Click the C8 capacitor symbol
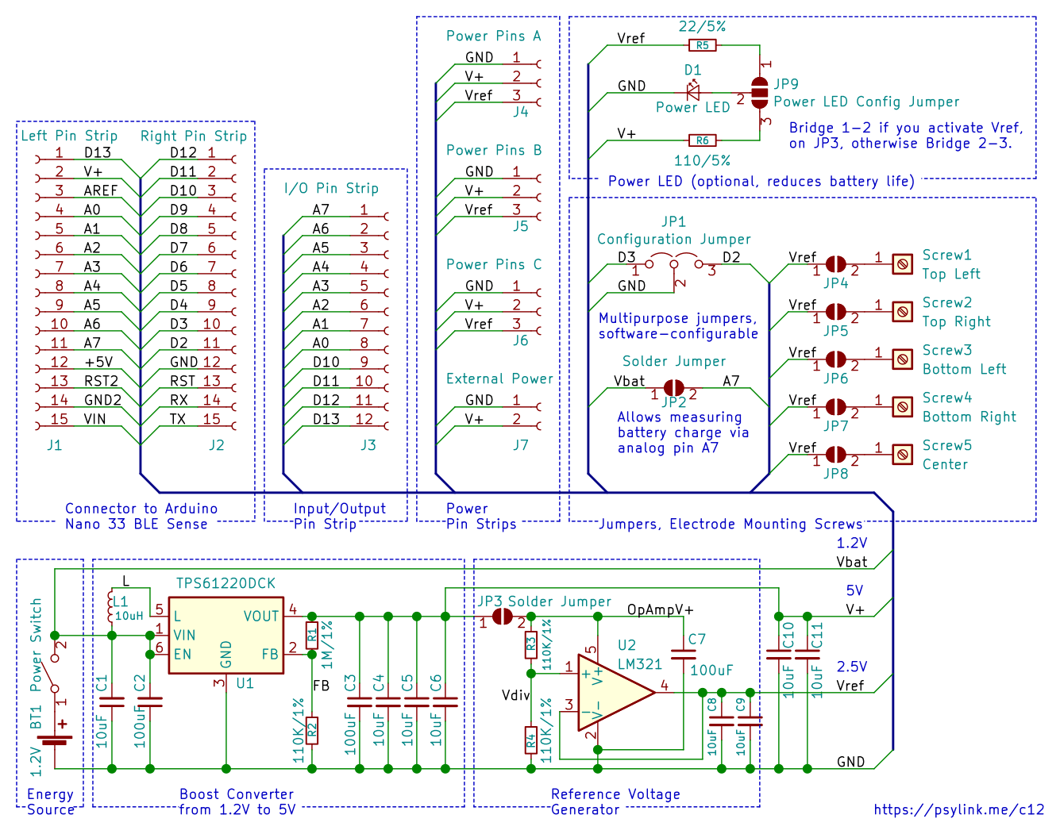Image resolution: width=1060 pixels, height=834 pixels. pyautogui.click(x=721, y=721)
